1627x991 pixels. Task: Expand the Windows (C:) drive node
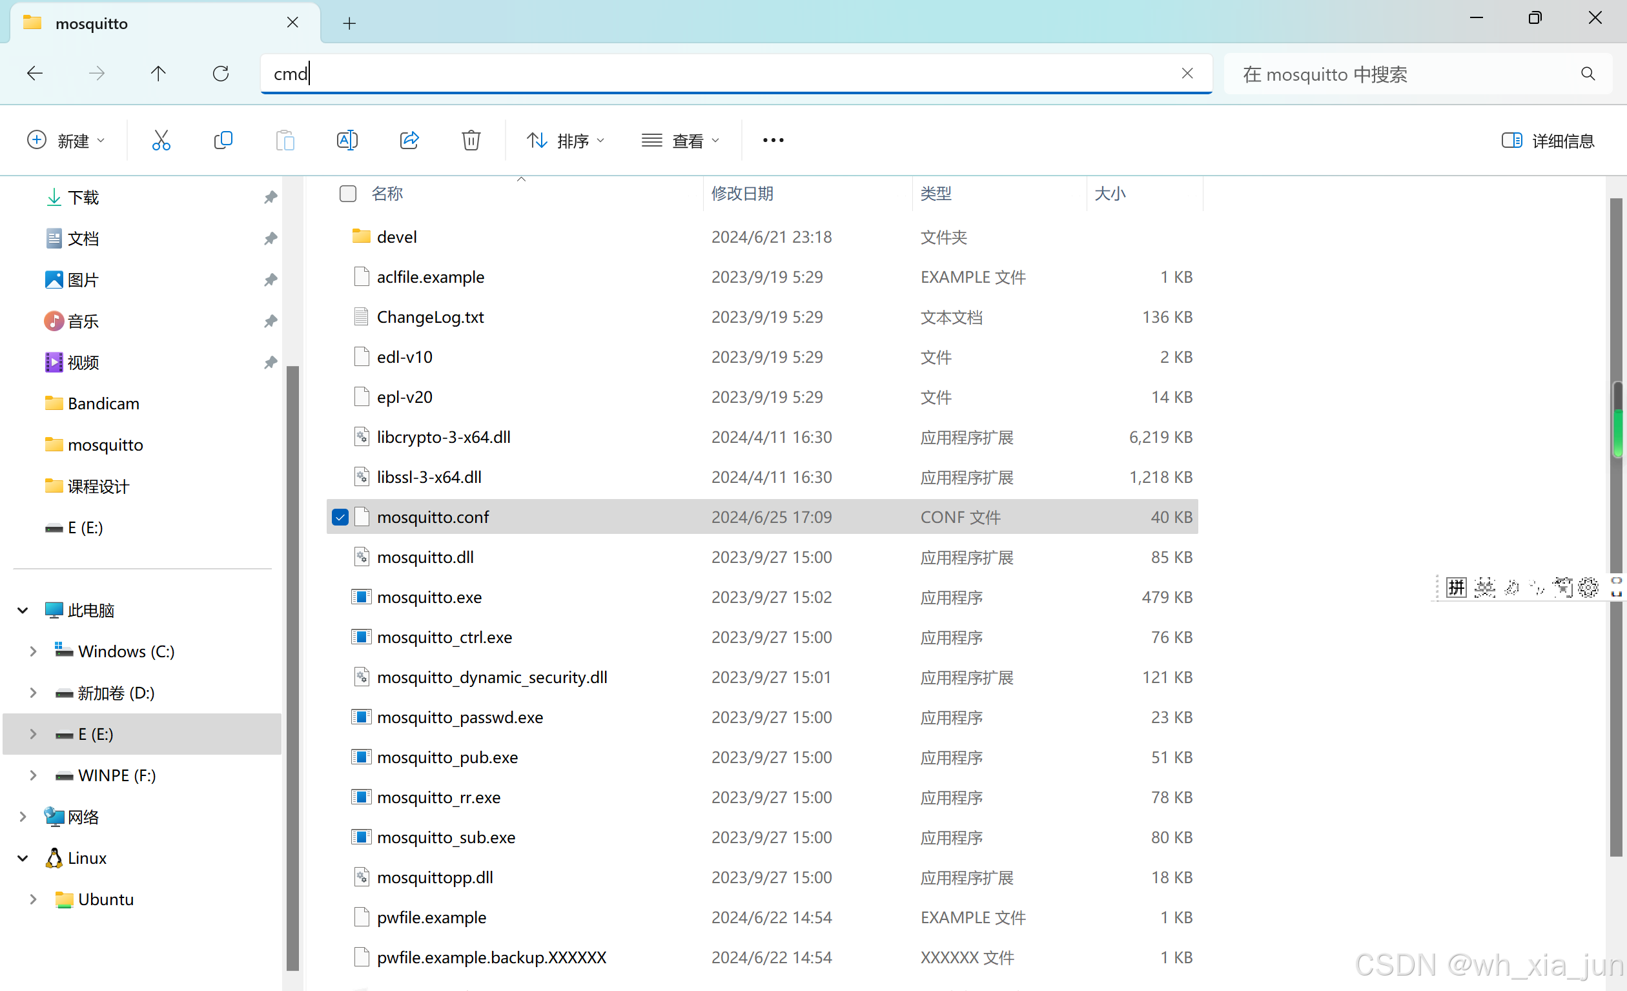pos(33,651)
